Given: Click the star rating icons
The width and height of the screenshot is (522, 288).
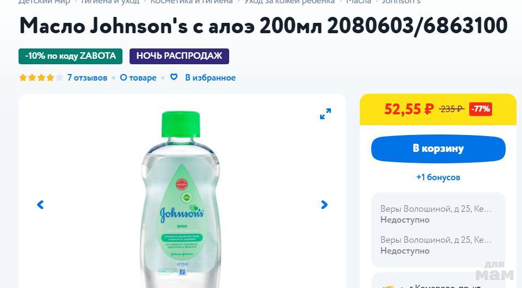Looking at the screenshot, I should [41, 78].
